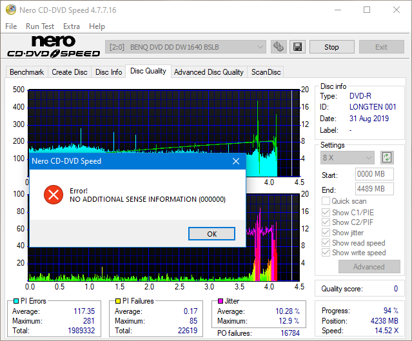The width and height of the screenshot is (412, 341).
Task: Switch to the ScanDisc tab
Action: click(266, 72)
